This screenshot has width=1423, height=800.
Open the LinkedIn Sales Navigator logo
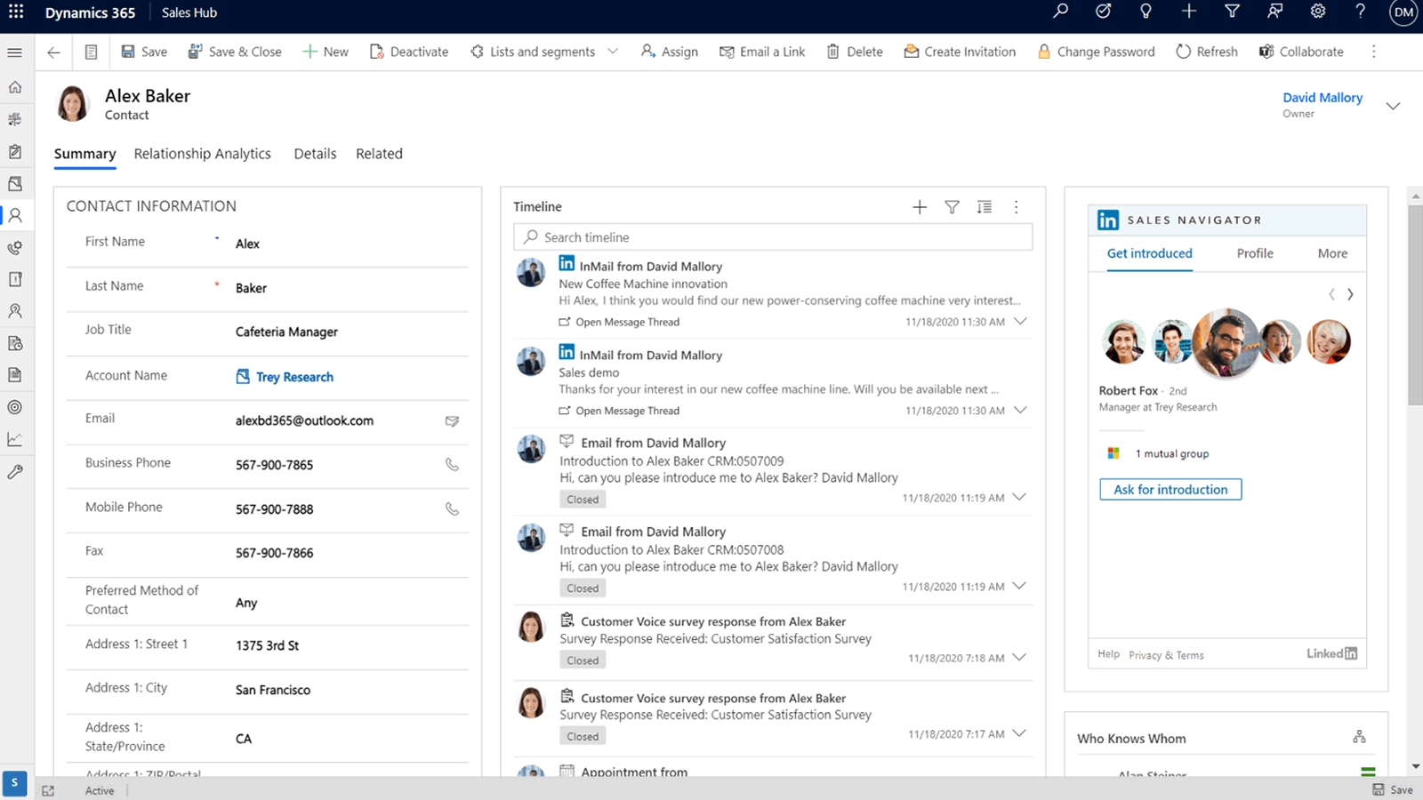[1107, 220]
